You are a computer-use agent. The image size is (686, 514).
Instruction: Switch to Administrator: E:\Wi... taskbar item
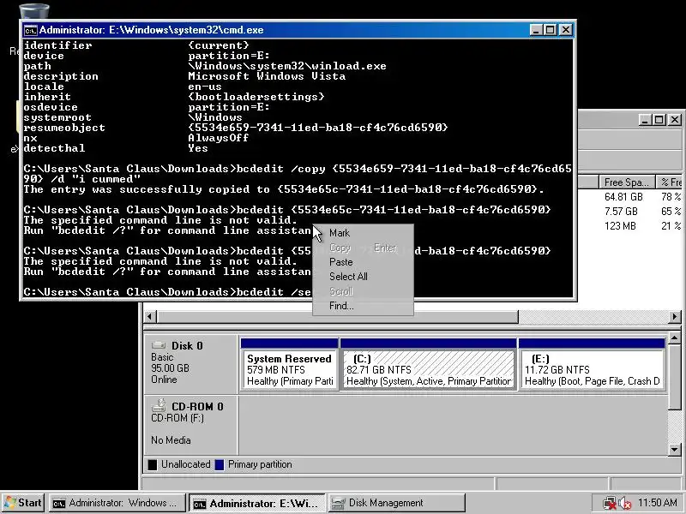tap(257, 503)
